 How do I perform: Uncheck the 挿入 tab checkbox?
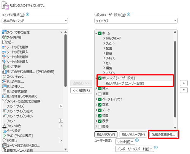tap(100, 88)
